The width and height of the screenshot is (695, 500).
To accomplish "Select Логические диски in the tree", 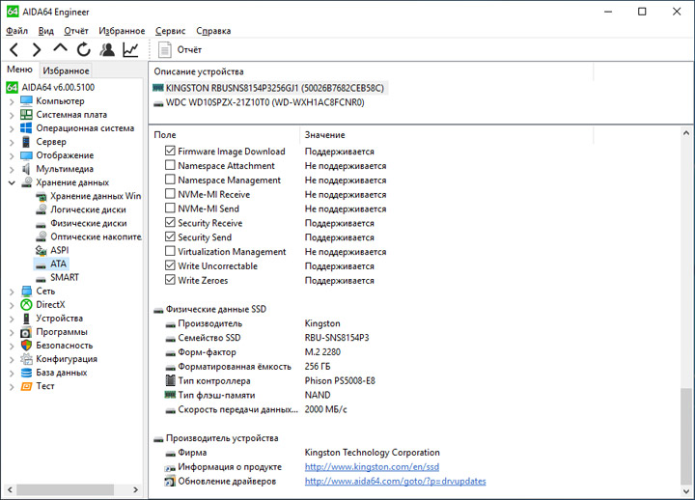I will tap(88, 209).
